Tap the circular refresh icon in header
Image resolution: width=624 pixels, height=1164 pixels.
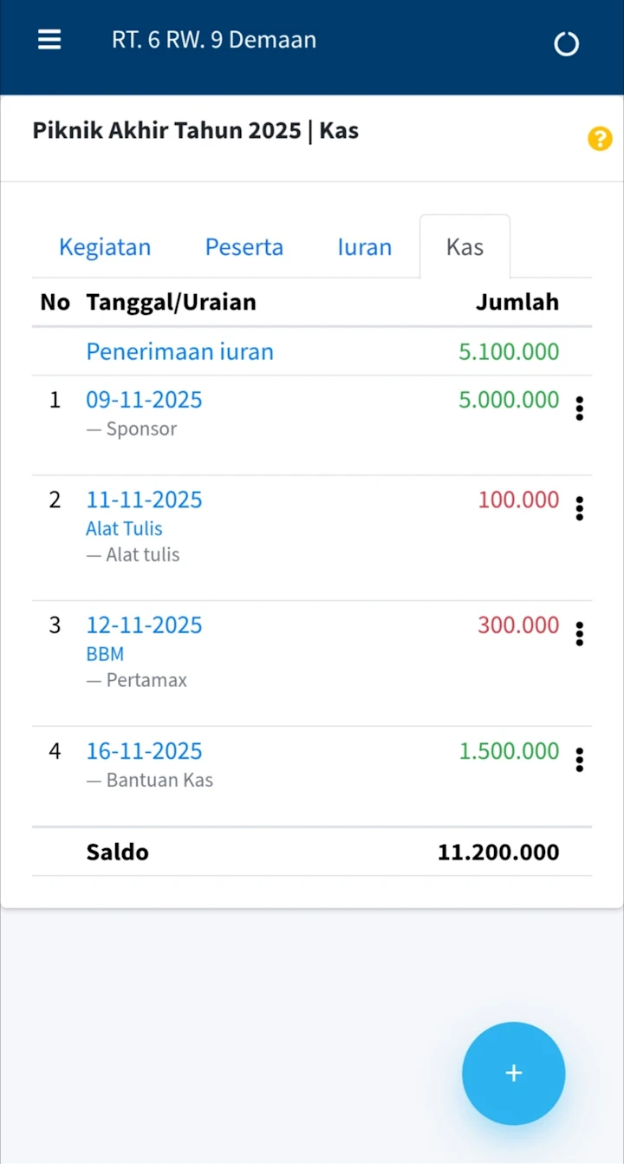(566, 43)
